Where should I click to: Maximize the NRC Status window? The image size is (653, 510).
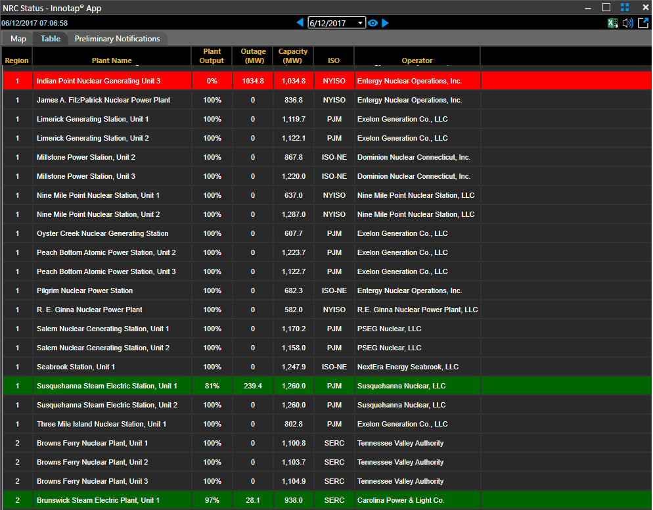click(606, 7)
